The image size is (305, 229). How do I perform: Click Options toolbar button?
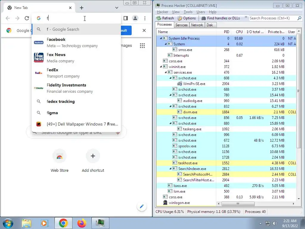(x=186, y=18)
